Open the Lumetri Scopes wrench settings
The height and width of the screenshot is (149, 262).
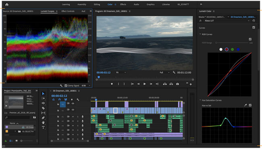(x=61, y=85)
